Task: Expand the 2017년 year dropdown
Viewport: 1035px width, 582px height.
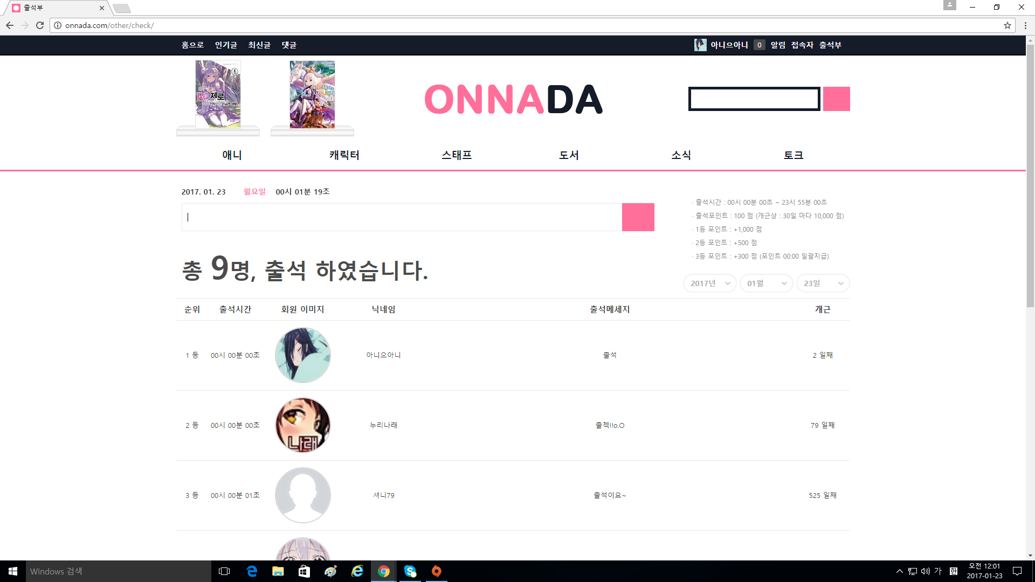Action: 709,283
